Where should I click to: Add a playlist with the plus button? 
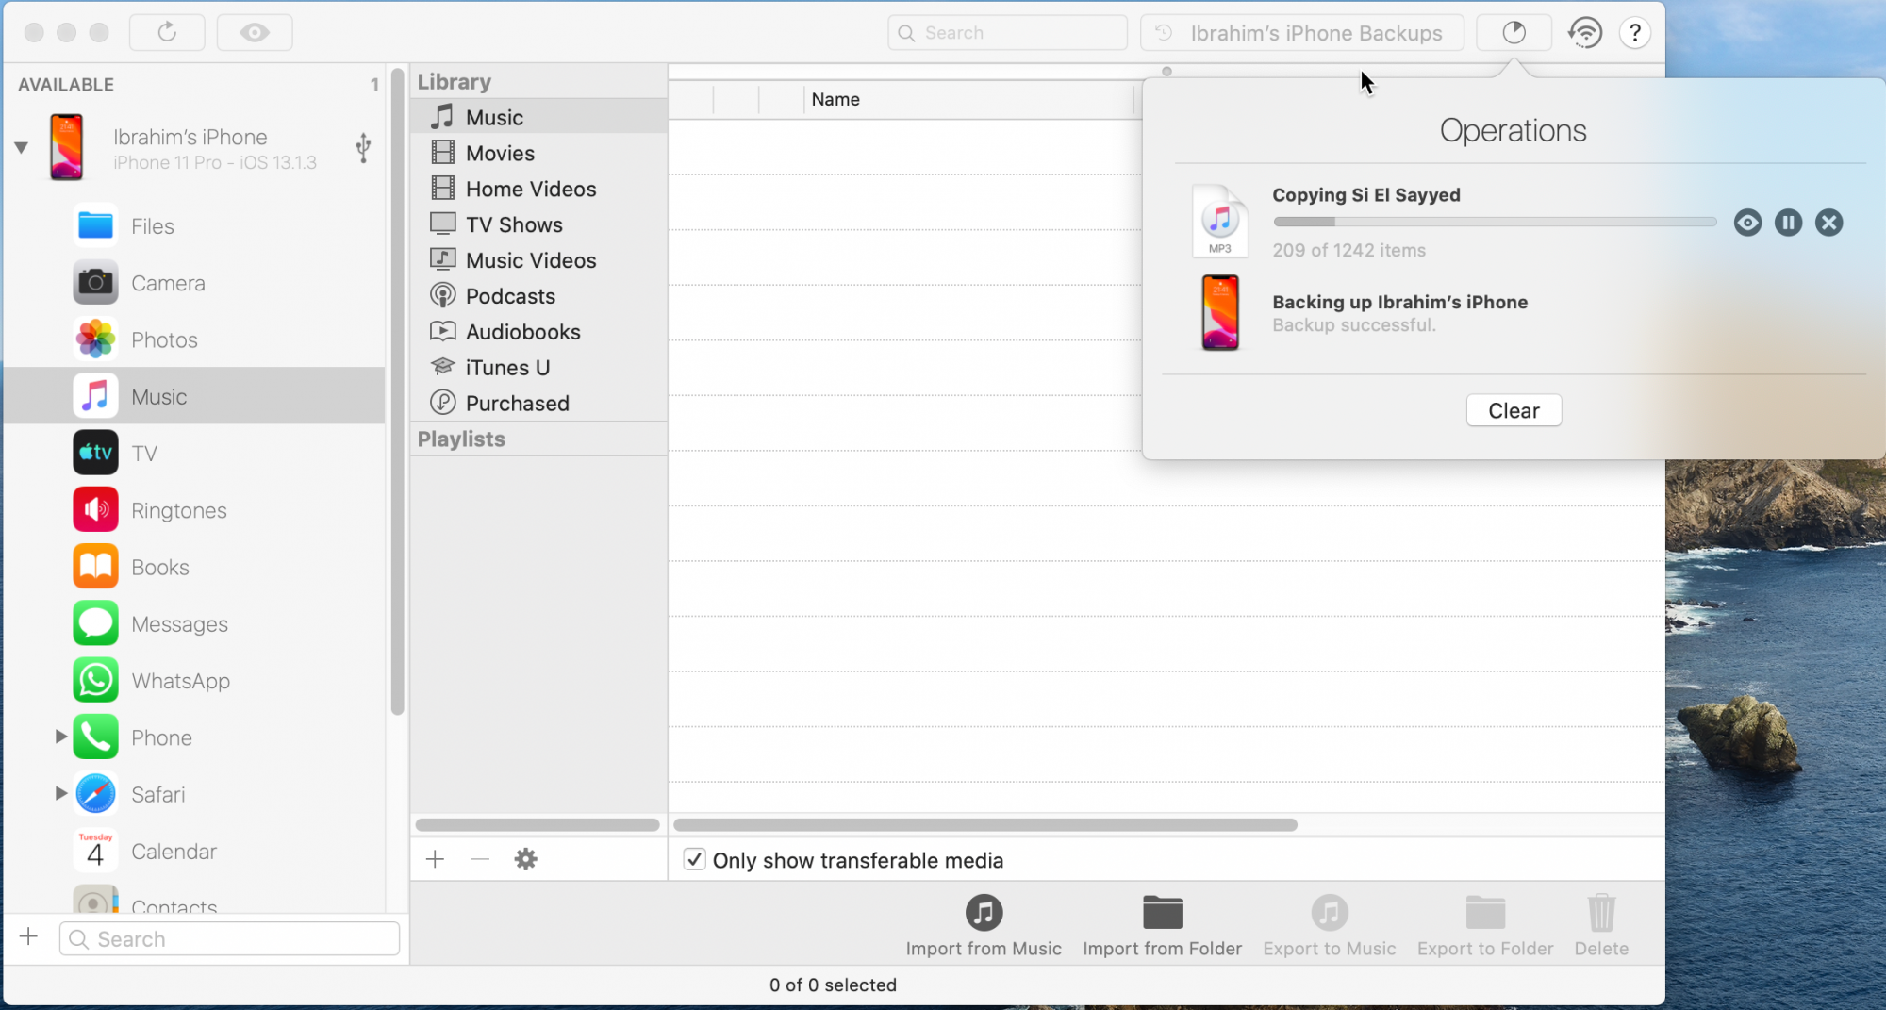(x=435, y=859)
